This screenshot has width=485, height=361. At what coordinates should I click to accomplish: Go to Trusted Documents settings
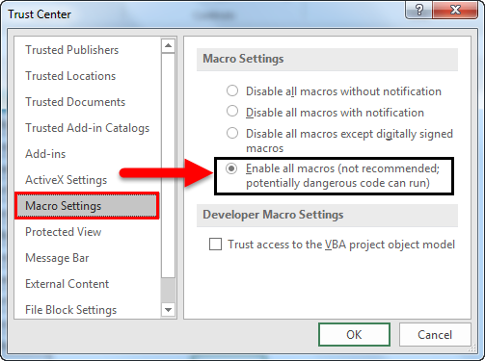pos(75,102)
